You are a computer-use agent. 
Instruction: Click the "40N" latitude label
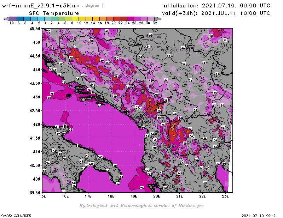point(37,179)
